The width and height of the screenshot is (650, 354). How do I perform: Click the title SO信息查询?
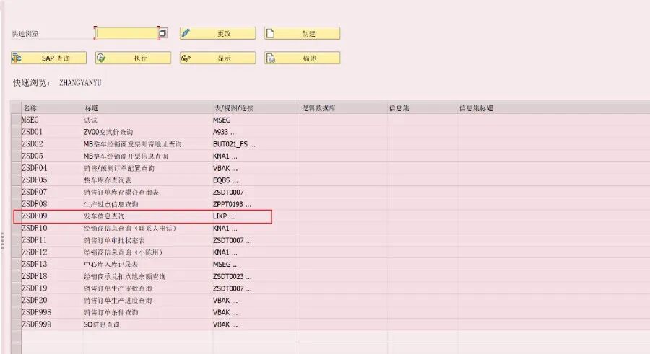pos(102,324)
